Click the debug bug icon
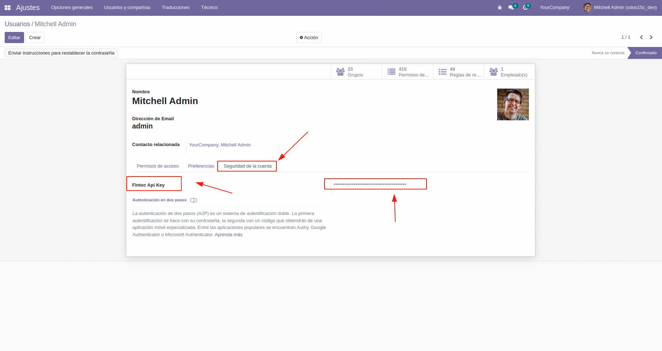This screenshot has height=351, width=662. point(500,8)
